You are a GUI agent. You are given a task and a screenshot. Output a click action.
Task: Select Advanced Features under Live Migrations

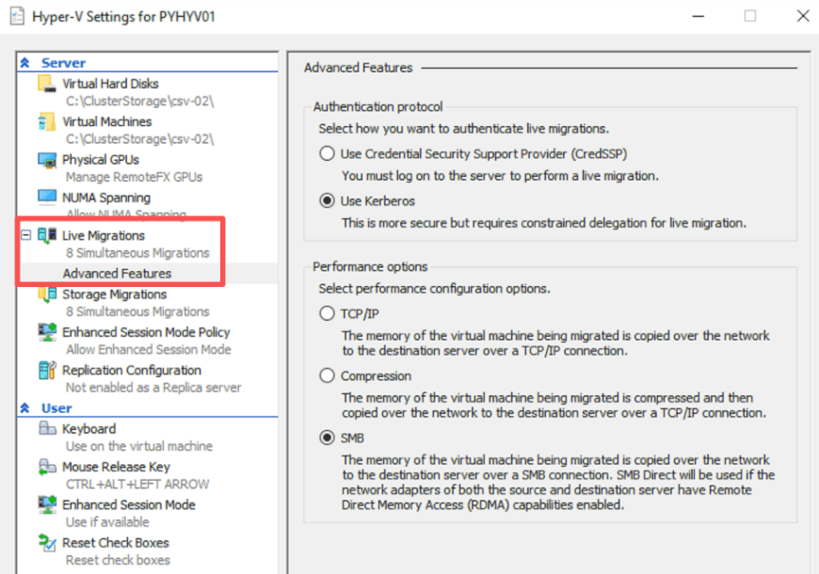(x=117, y=274)
